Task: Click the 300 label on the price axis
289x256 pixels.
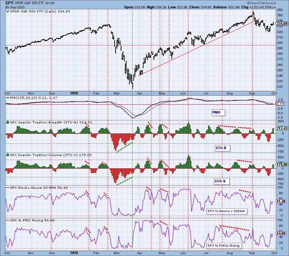Action: pyautogui.click(x=280, y=43)
